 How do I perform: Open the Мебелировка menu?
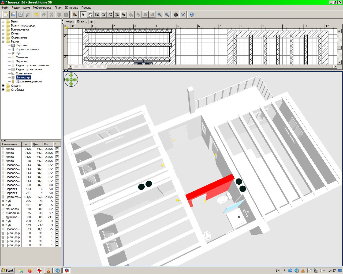(42, 7)
